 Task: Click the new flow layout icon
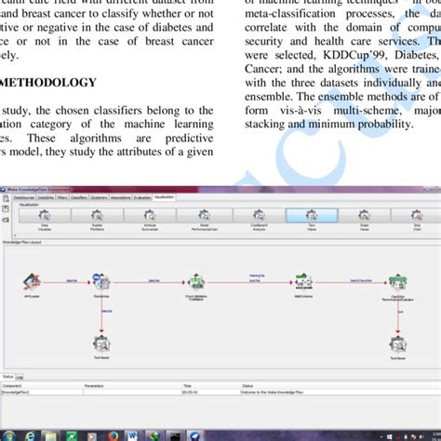[x=6, y=198]
